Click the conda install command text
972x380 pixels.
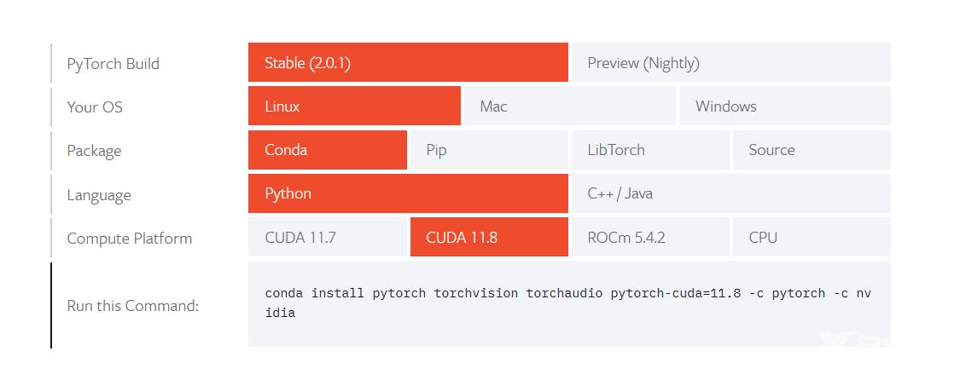[567, 302]
